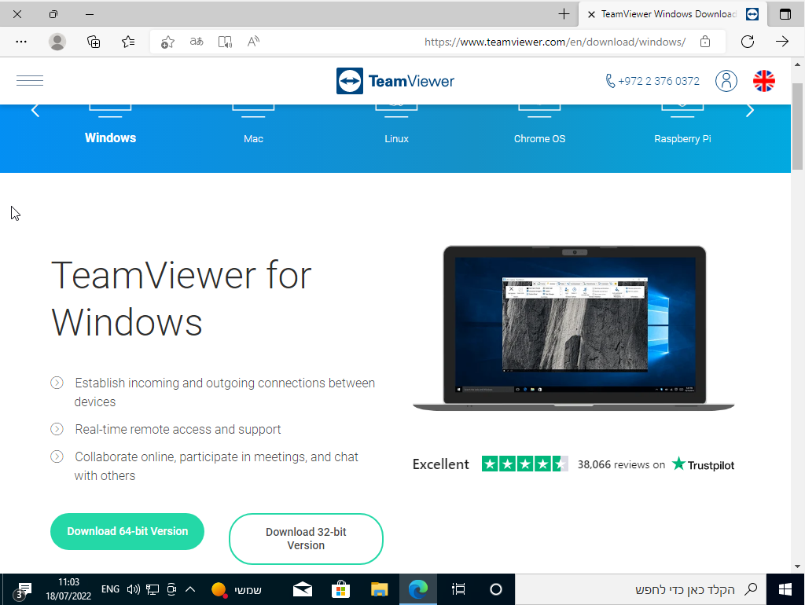Open the hamburger menu on TeamViewer site
This screenshot has height=605, width=805.
pyautogui.click(x=30, y=81)
